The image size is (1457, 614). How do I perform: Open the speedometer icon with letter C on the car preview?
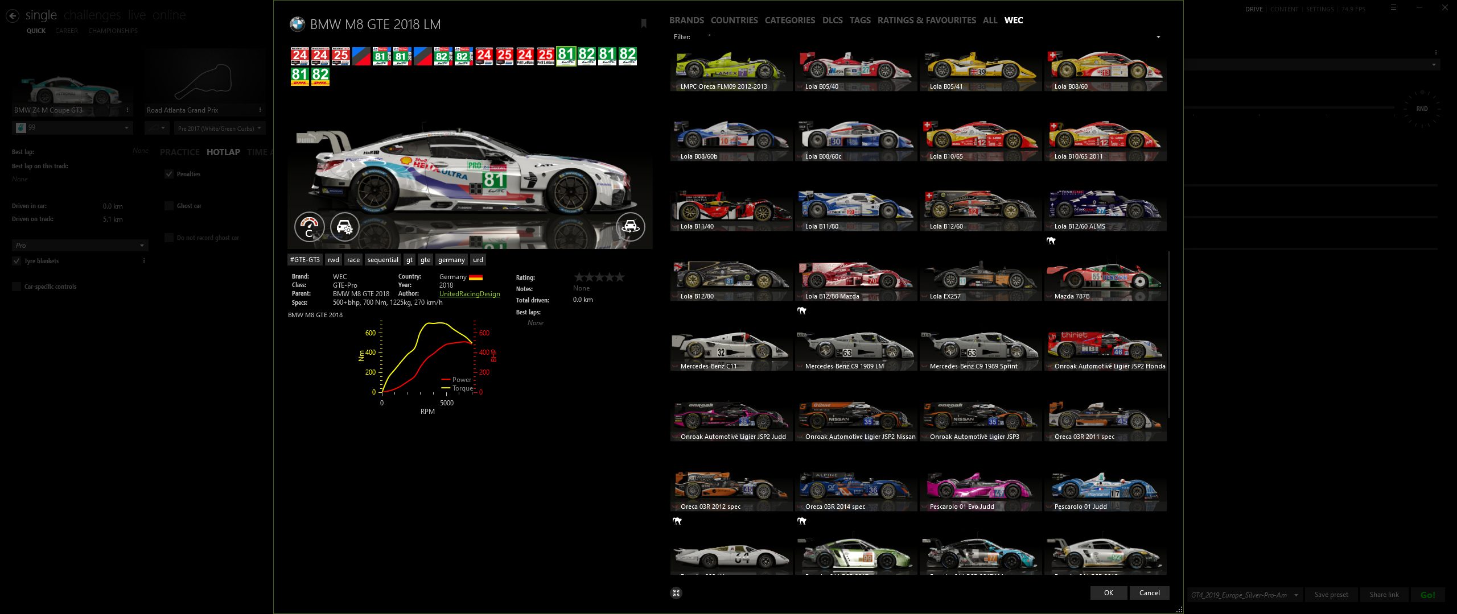[309, 227]
